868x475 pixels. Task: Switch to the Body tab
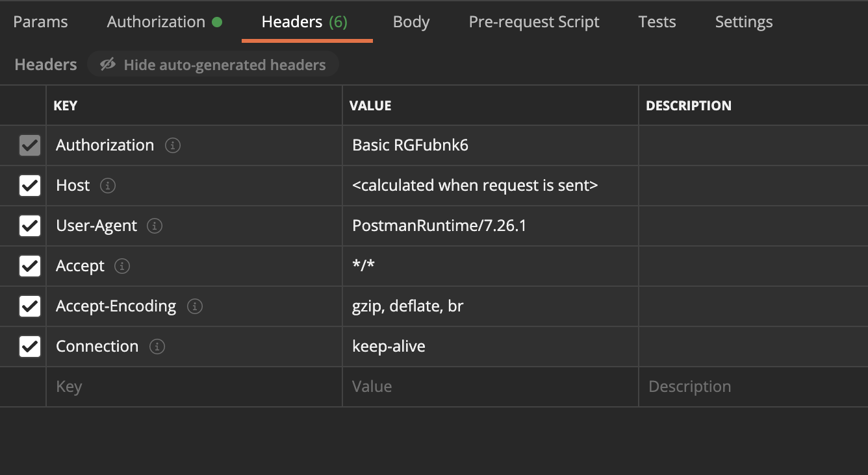(411, 21)
